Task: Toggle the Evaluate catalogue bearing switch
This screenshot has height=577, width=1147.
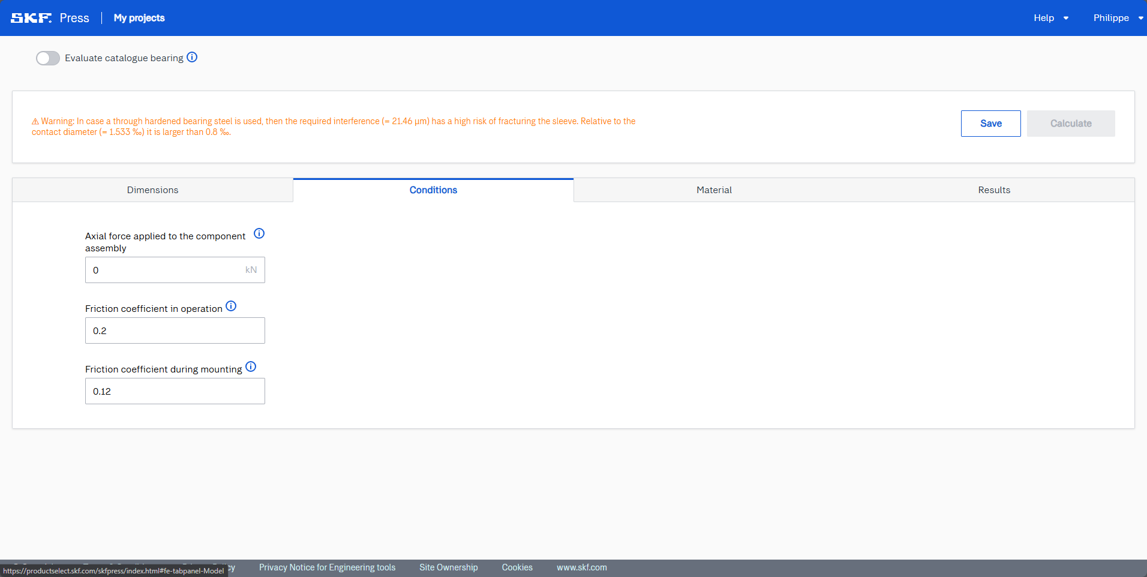Action: coord(48,58)
